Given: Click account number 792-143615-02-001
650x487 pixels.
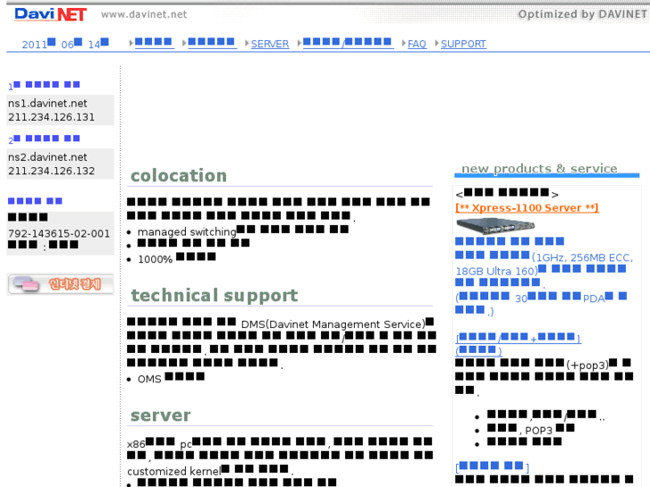Looking at the screenshot, I should (x=59, y=233).
